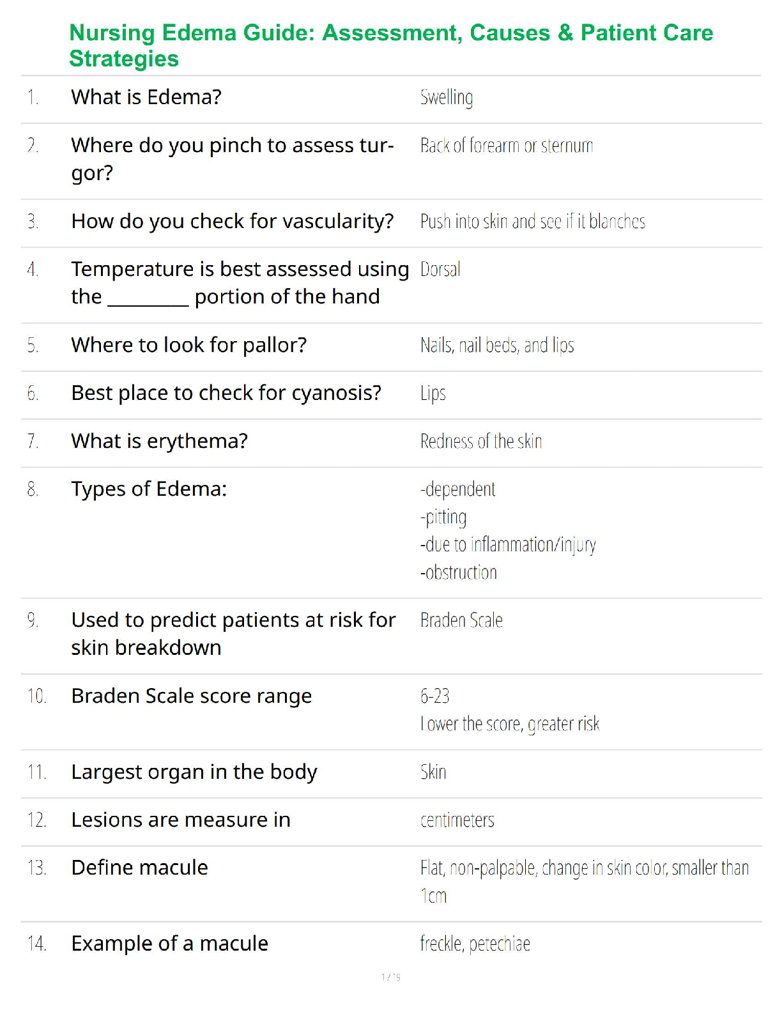This screenshot has height=1012, width=782.
Task: Select the answer 'Swelling'
Action: click(447, 98)
